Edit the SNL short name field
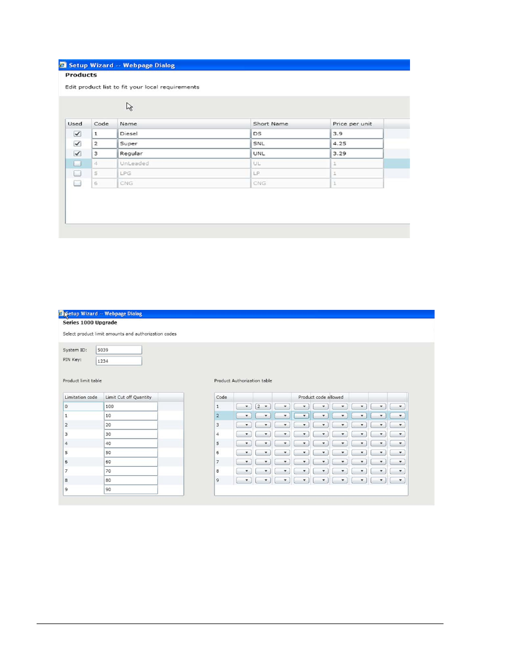The image size is (514, 665). (x=290, y=144)
